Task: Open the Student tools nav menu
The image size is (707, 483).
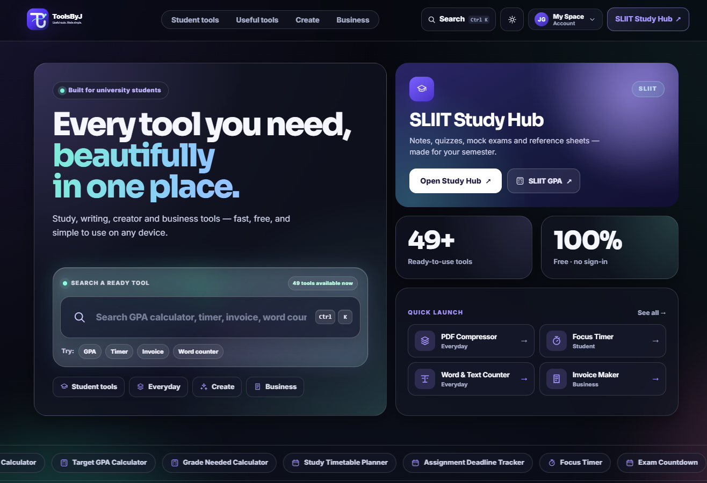Action: (195, 20)
